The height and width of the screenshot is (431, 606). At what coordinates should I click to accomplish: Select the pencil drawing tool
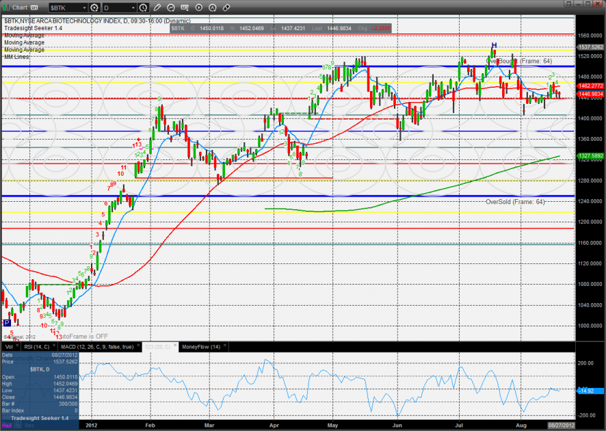[157, 8]
